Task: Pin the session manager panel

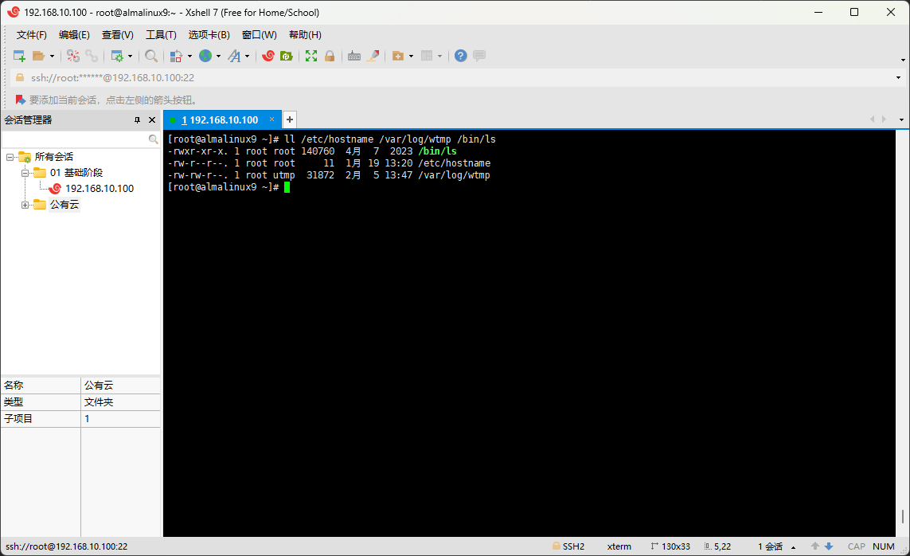Action: (x=137, y=119)
